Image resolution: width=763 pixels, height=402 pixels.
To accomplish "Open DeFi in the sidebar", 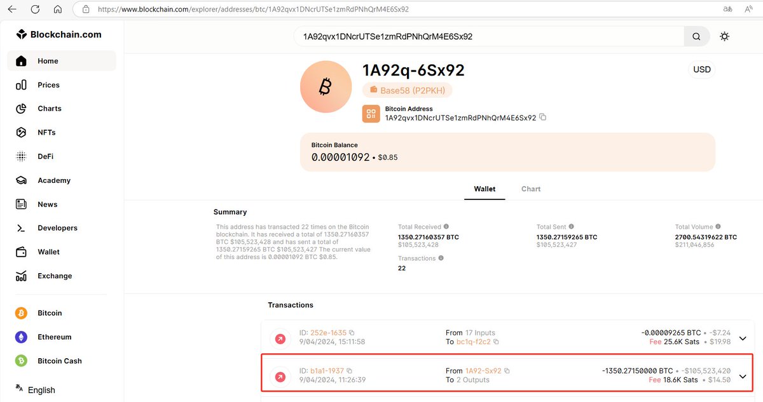I will pyautogui.click(x=62, y=156).
